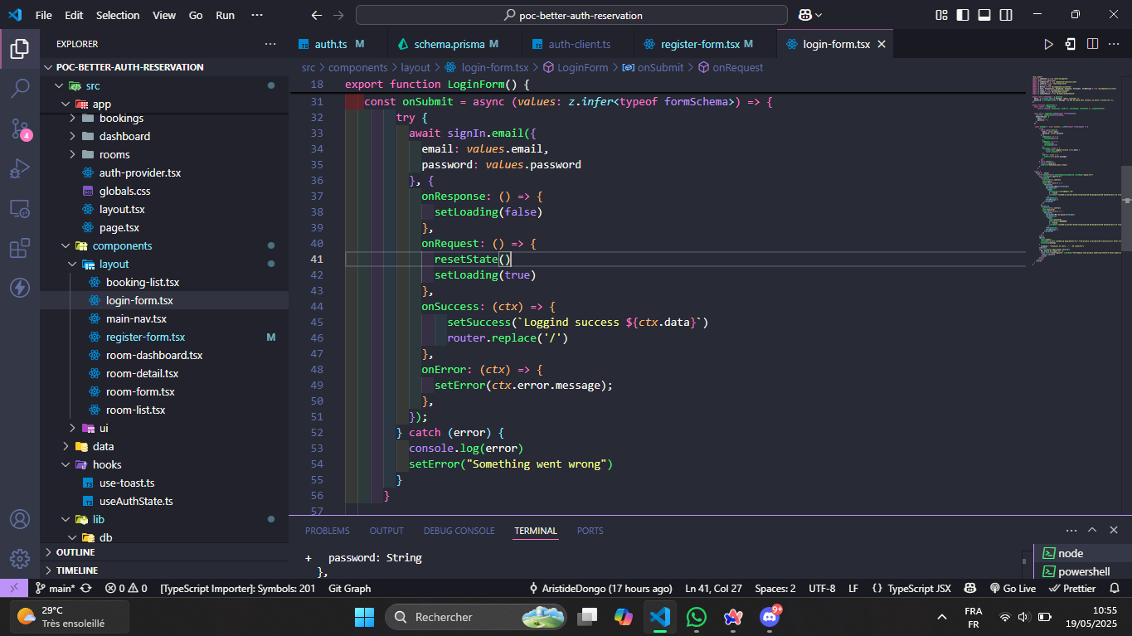1132x636 pixels.
Task: Toggle the primary side bar layout button
Action: pos(963,15)
